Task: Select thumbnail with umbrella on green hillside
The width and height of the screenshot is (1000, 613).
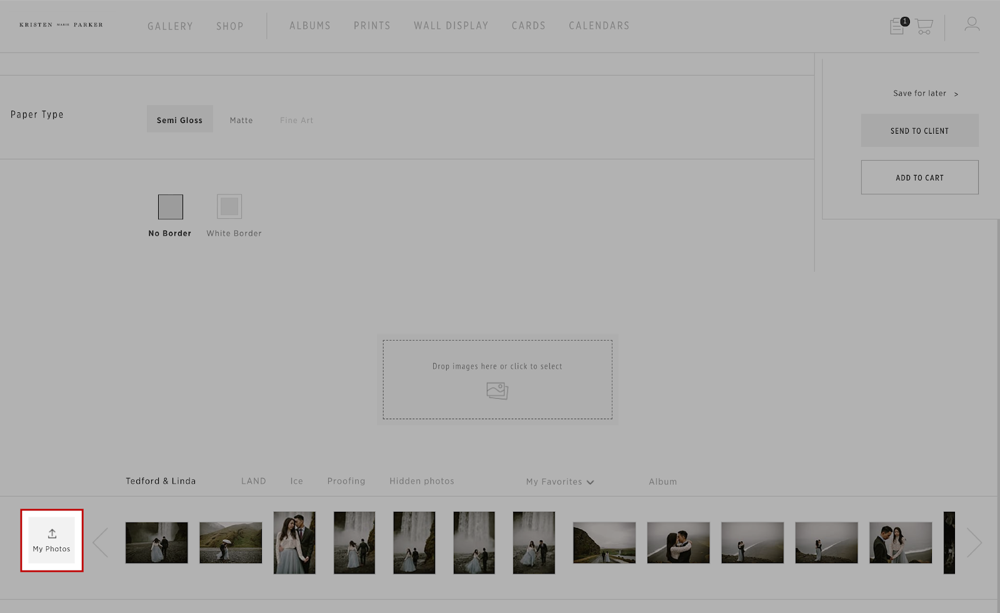Action: tap(231, 542)
